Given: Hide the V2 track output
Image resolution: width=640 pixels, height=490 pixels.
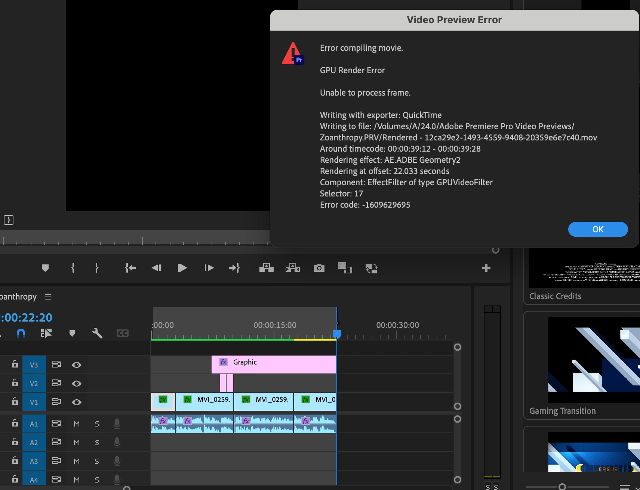Looking at the screenshot, I should [77, 384].
